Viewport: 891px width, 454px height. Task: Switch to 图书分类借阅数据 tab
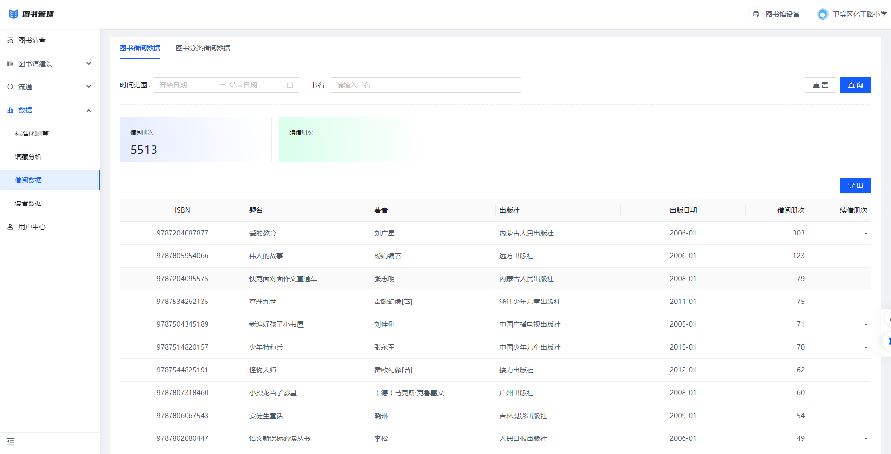[203, 48]
